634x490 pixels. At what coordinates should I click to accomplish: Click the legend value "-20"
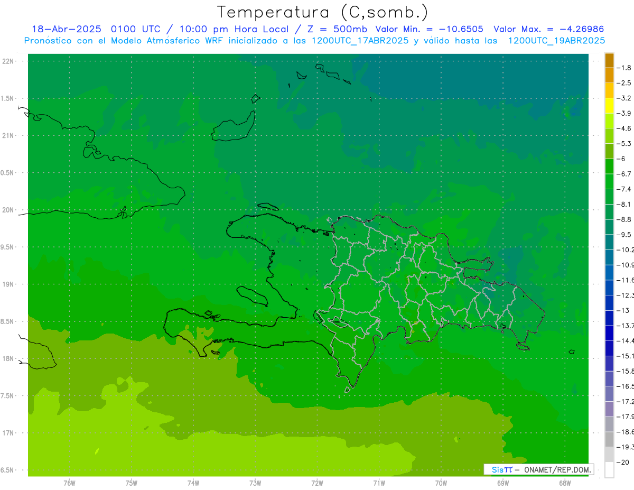[622, 463]
